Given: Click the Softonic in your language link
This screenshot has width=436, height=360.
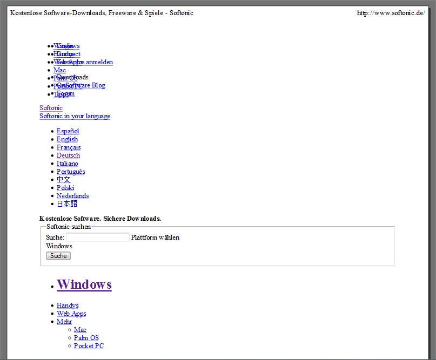Looking at the screenshot, I should pyautogui.click(x=75, y=116).
